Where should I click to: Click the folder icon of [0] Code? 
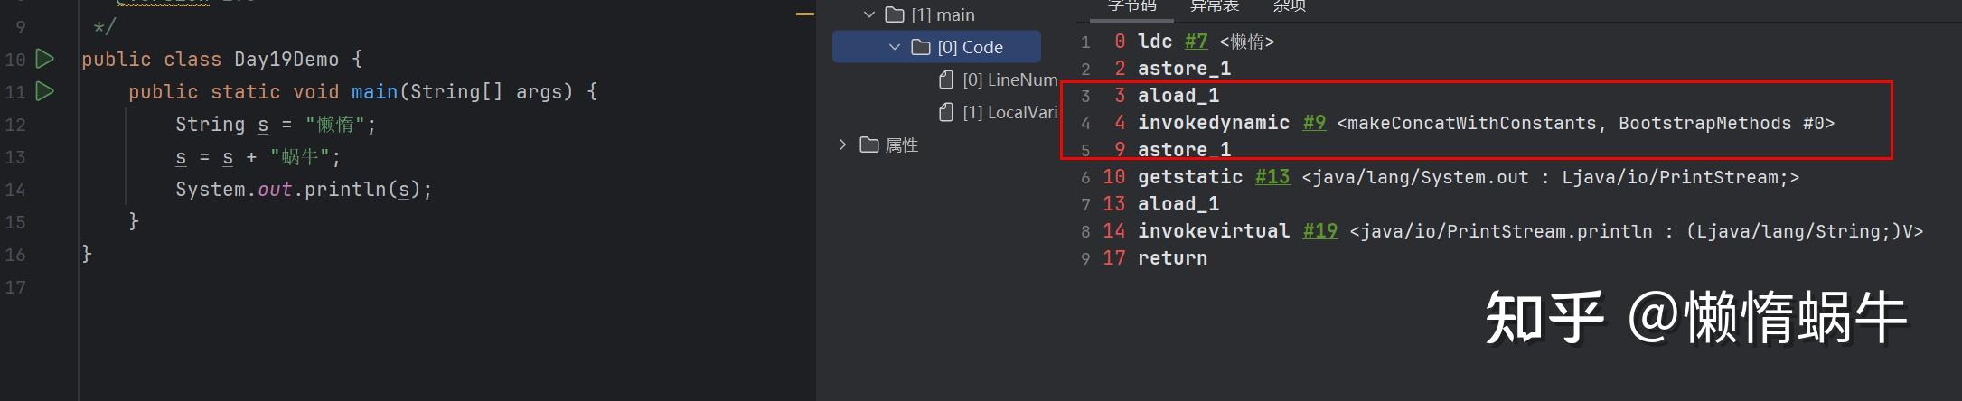tap(921, 47)
